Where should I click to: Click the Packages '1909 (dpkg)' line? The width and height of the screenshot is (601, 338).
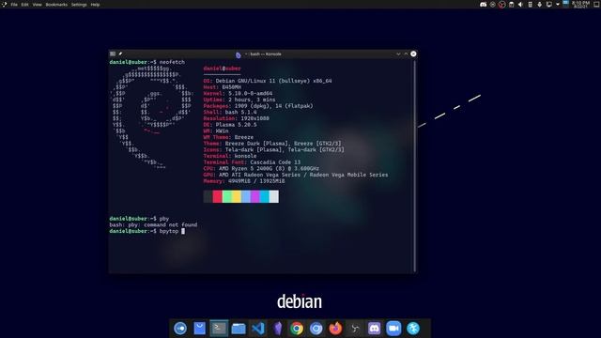coord(258,106)
